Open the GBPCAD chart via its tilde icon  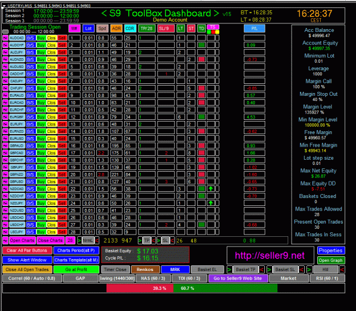tap(5, 153)
